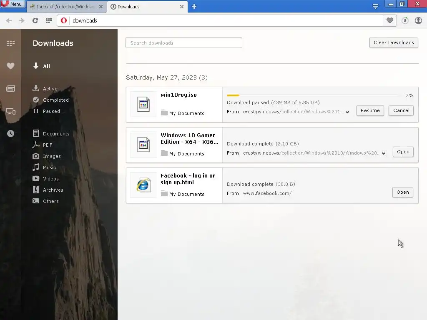The image size is (427, 320).
Task: Click the Facebook html file icon
Action: 143,185
